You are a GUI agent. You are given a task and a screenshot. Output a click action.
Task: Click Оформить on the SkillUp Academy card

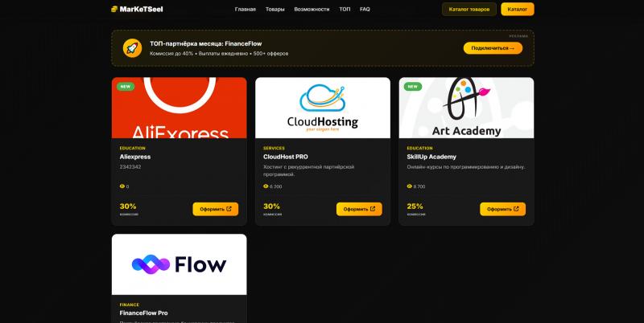(x=502, y=209)
